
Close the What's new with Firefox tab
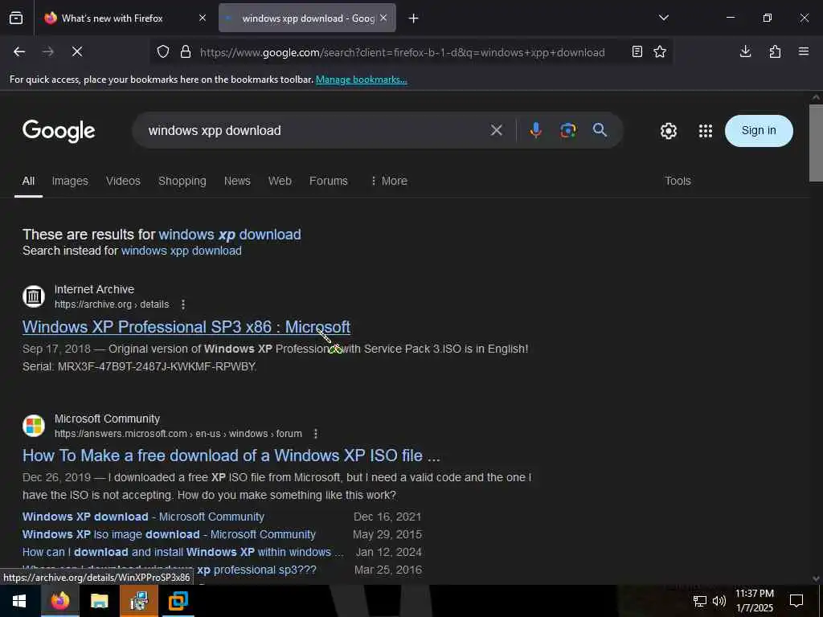[x=203, y=18]
